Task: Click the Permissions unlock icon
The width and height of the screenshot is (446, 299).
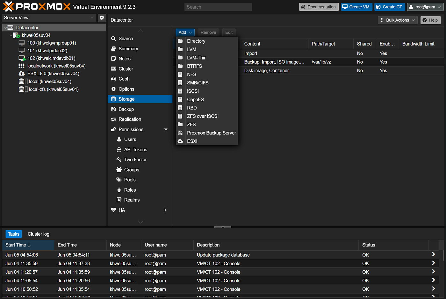Action: [x=113, y=129]
